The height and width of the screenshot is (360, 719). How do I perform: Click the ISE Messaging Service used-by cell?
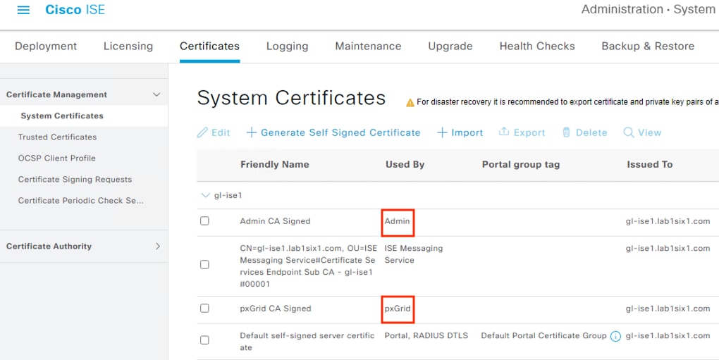414,254
